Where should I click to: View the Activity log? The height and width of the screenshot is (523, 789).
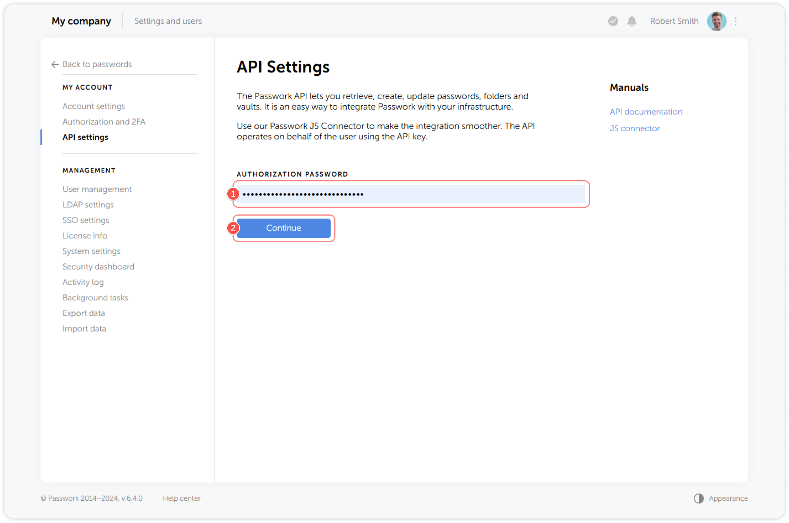tap(83, 282)
